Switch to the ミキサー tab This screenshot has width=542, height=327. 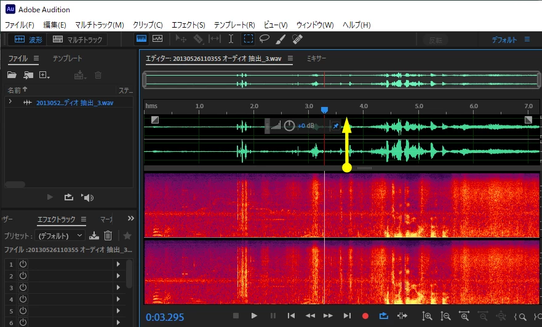click(316, 58)
